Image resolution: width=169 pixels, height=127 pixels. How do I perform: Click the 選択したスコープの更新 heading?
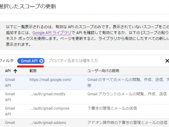pos(28,6)
